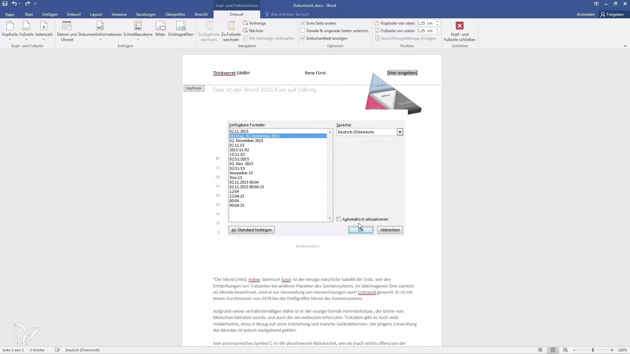Zoom in with plus button
Viewport: 630px width, 354px height.
[612, 350]
